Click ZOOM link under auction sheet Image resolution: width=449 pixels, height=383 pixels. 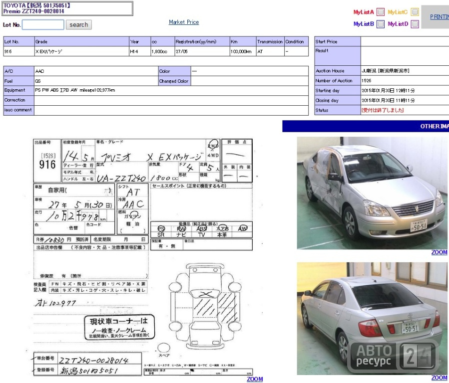[x=255, y=379]
